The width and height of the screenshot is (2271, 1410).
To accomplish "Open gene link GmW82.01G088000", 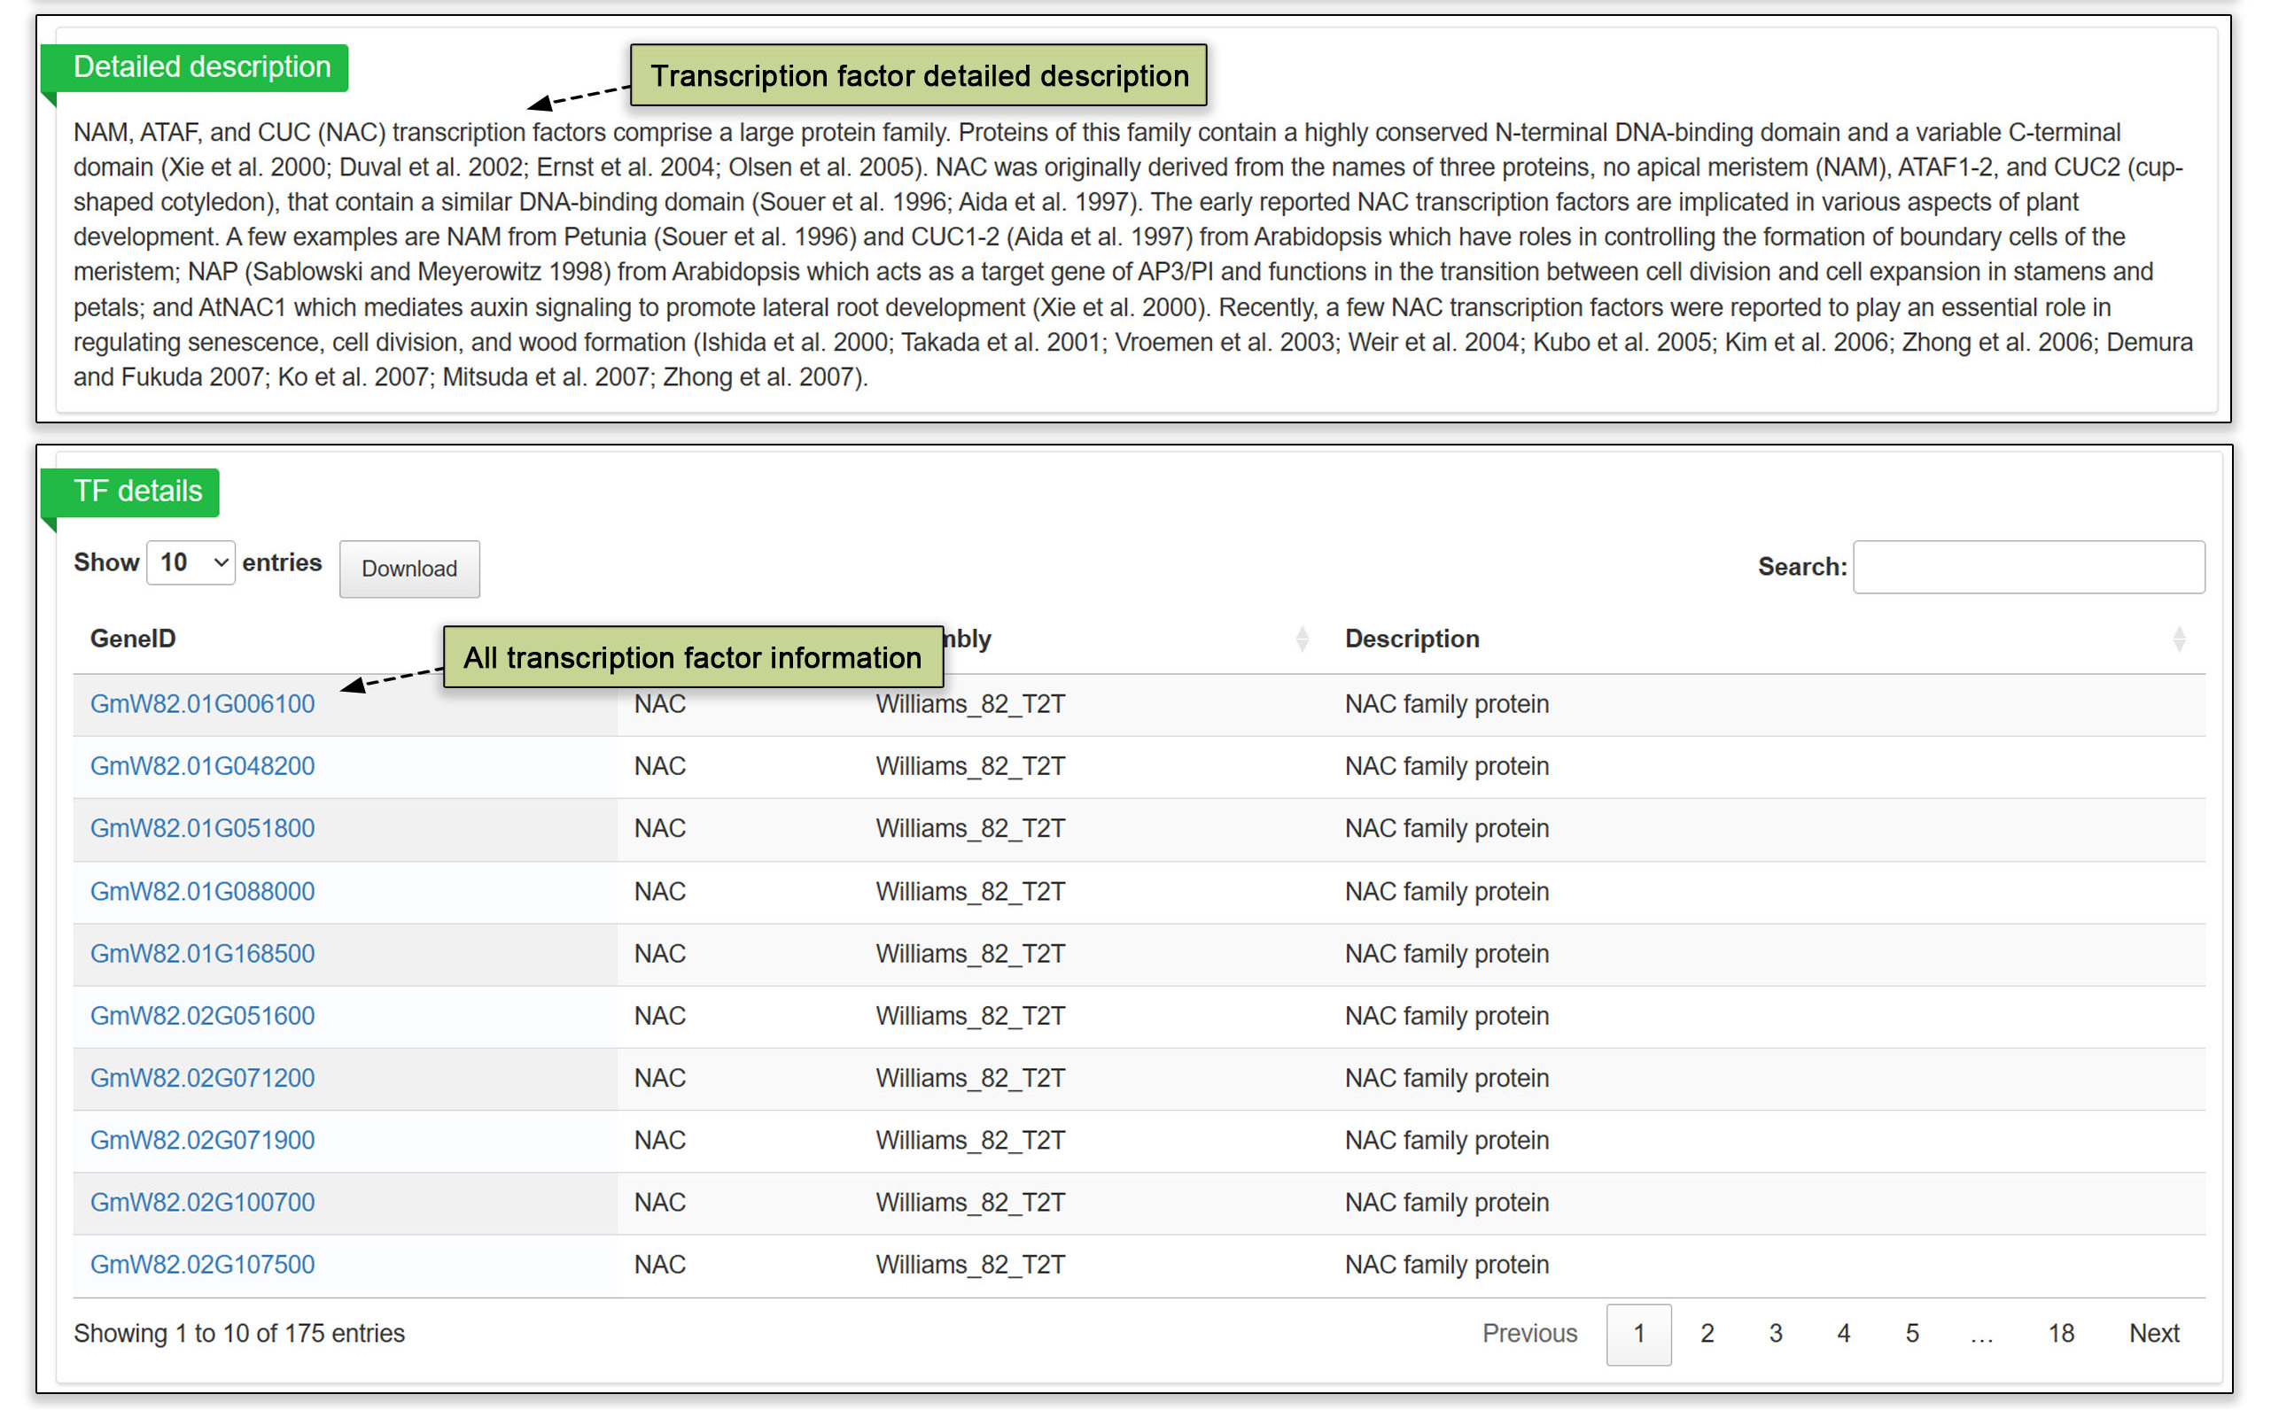I will (202, 892).
